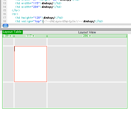Click the large middle-row gray cell under 286
131x128 pixels.
tap(87, 64)
